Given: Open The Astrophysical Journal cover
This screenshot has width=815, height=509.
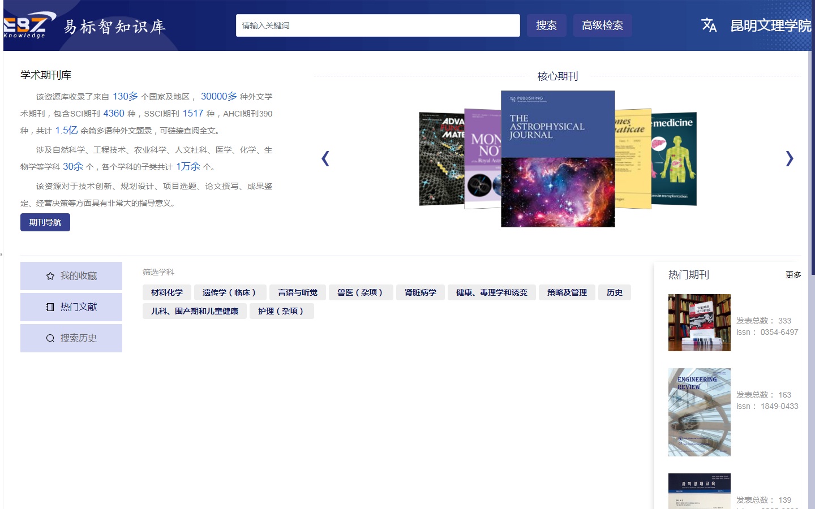Looking at the screenshot, I should click(x=558, y=159).
